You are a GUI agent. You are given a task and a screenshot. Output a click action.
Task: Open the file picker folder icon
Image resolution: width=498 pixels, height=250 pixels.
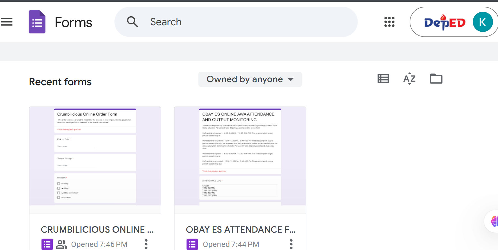(436, 79)
